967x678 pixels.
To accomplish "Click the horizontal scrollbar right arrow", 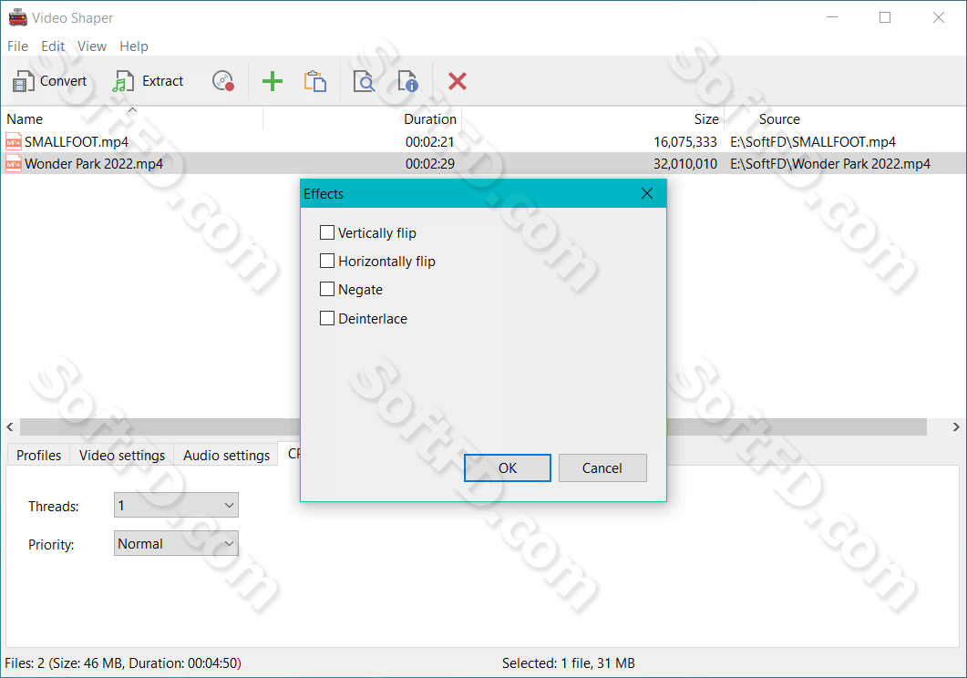I will point(956,426).
